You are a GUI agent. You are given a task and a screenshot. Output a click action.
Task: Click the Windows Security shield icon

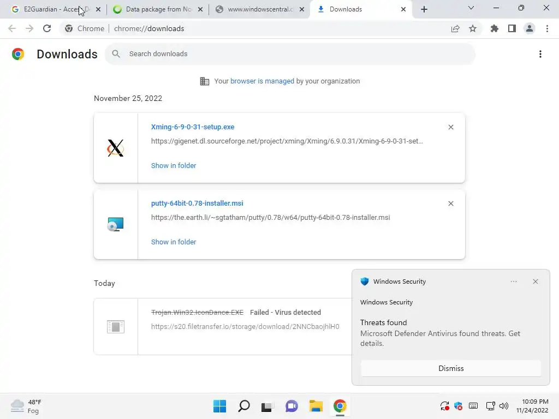pyautogui.click(x=364, y=282)
